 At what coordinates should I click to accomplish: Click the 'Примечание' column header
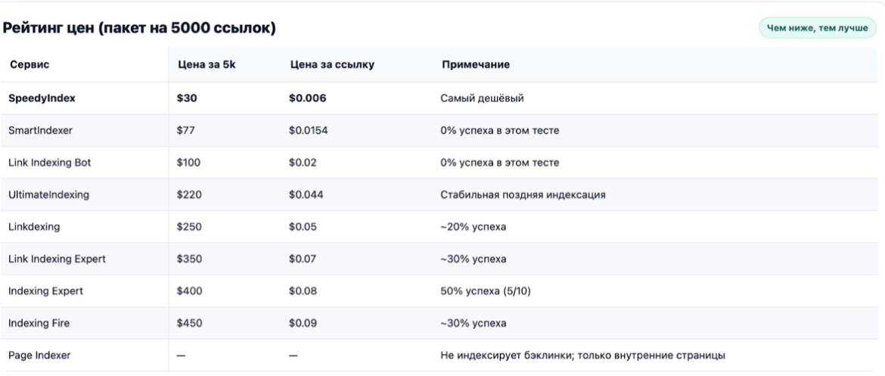click(475, 65)
